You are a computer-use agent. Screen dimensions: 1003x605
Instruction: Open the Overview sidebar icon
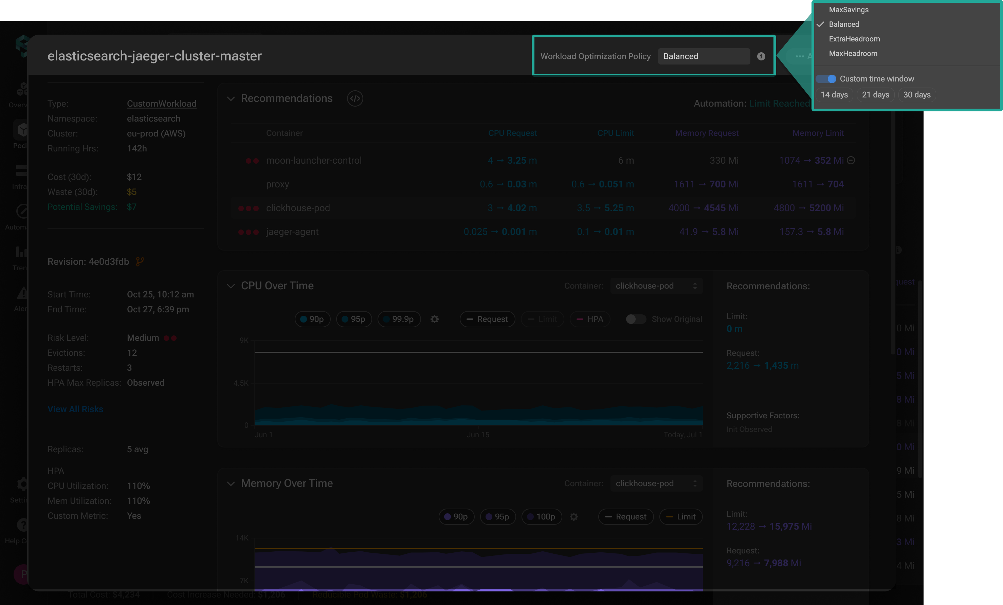tap(22, 89)
